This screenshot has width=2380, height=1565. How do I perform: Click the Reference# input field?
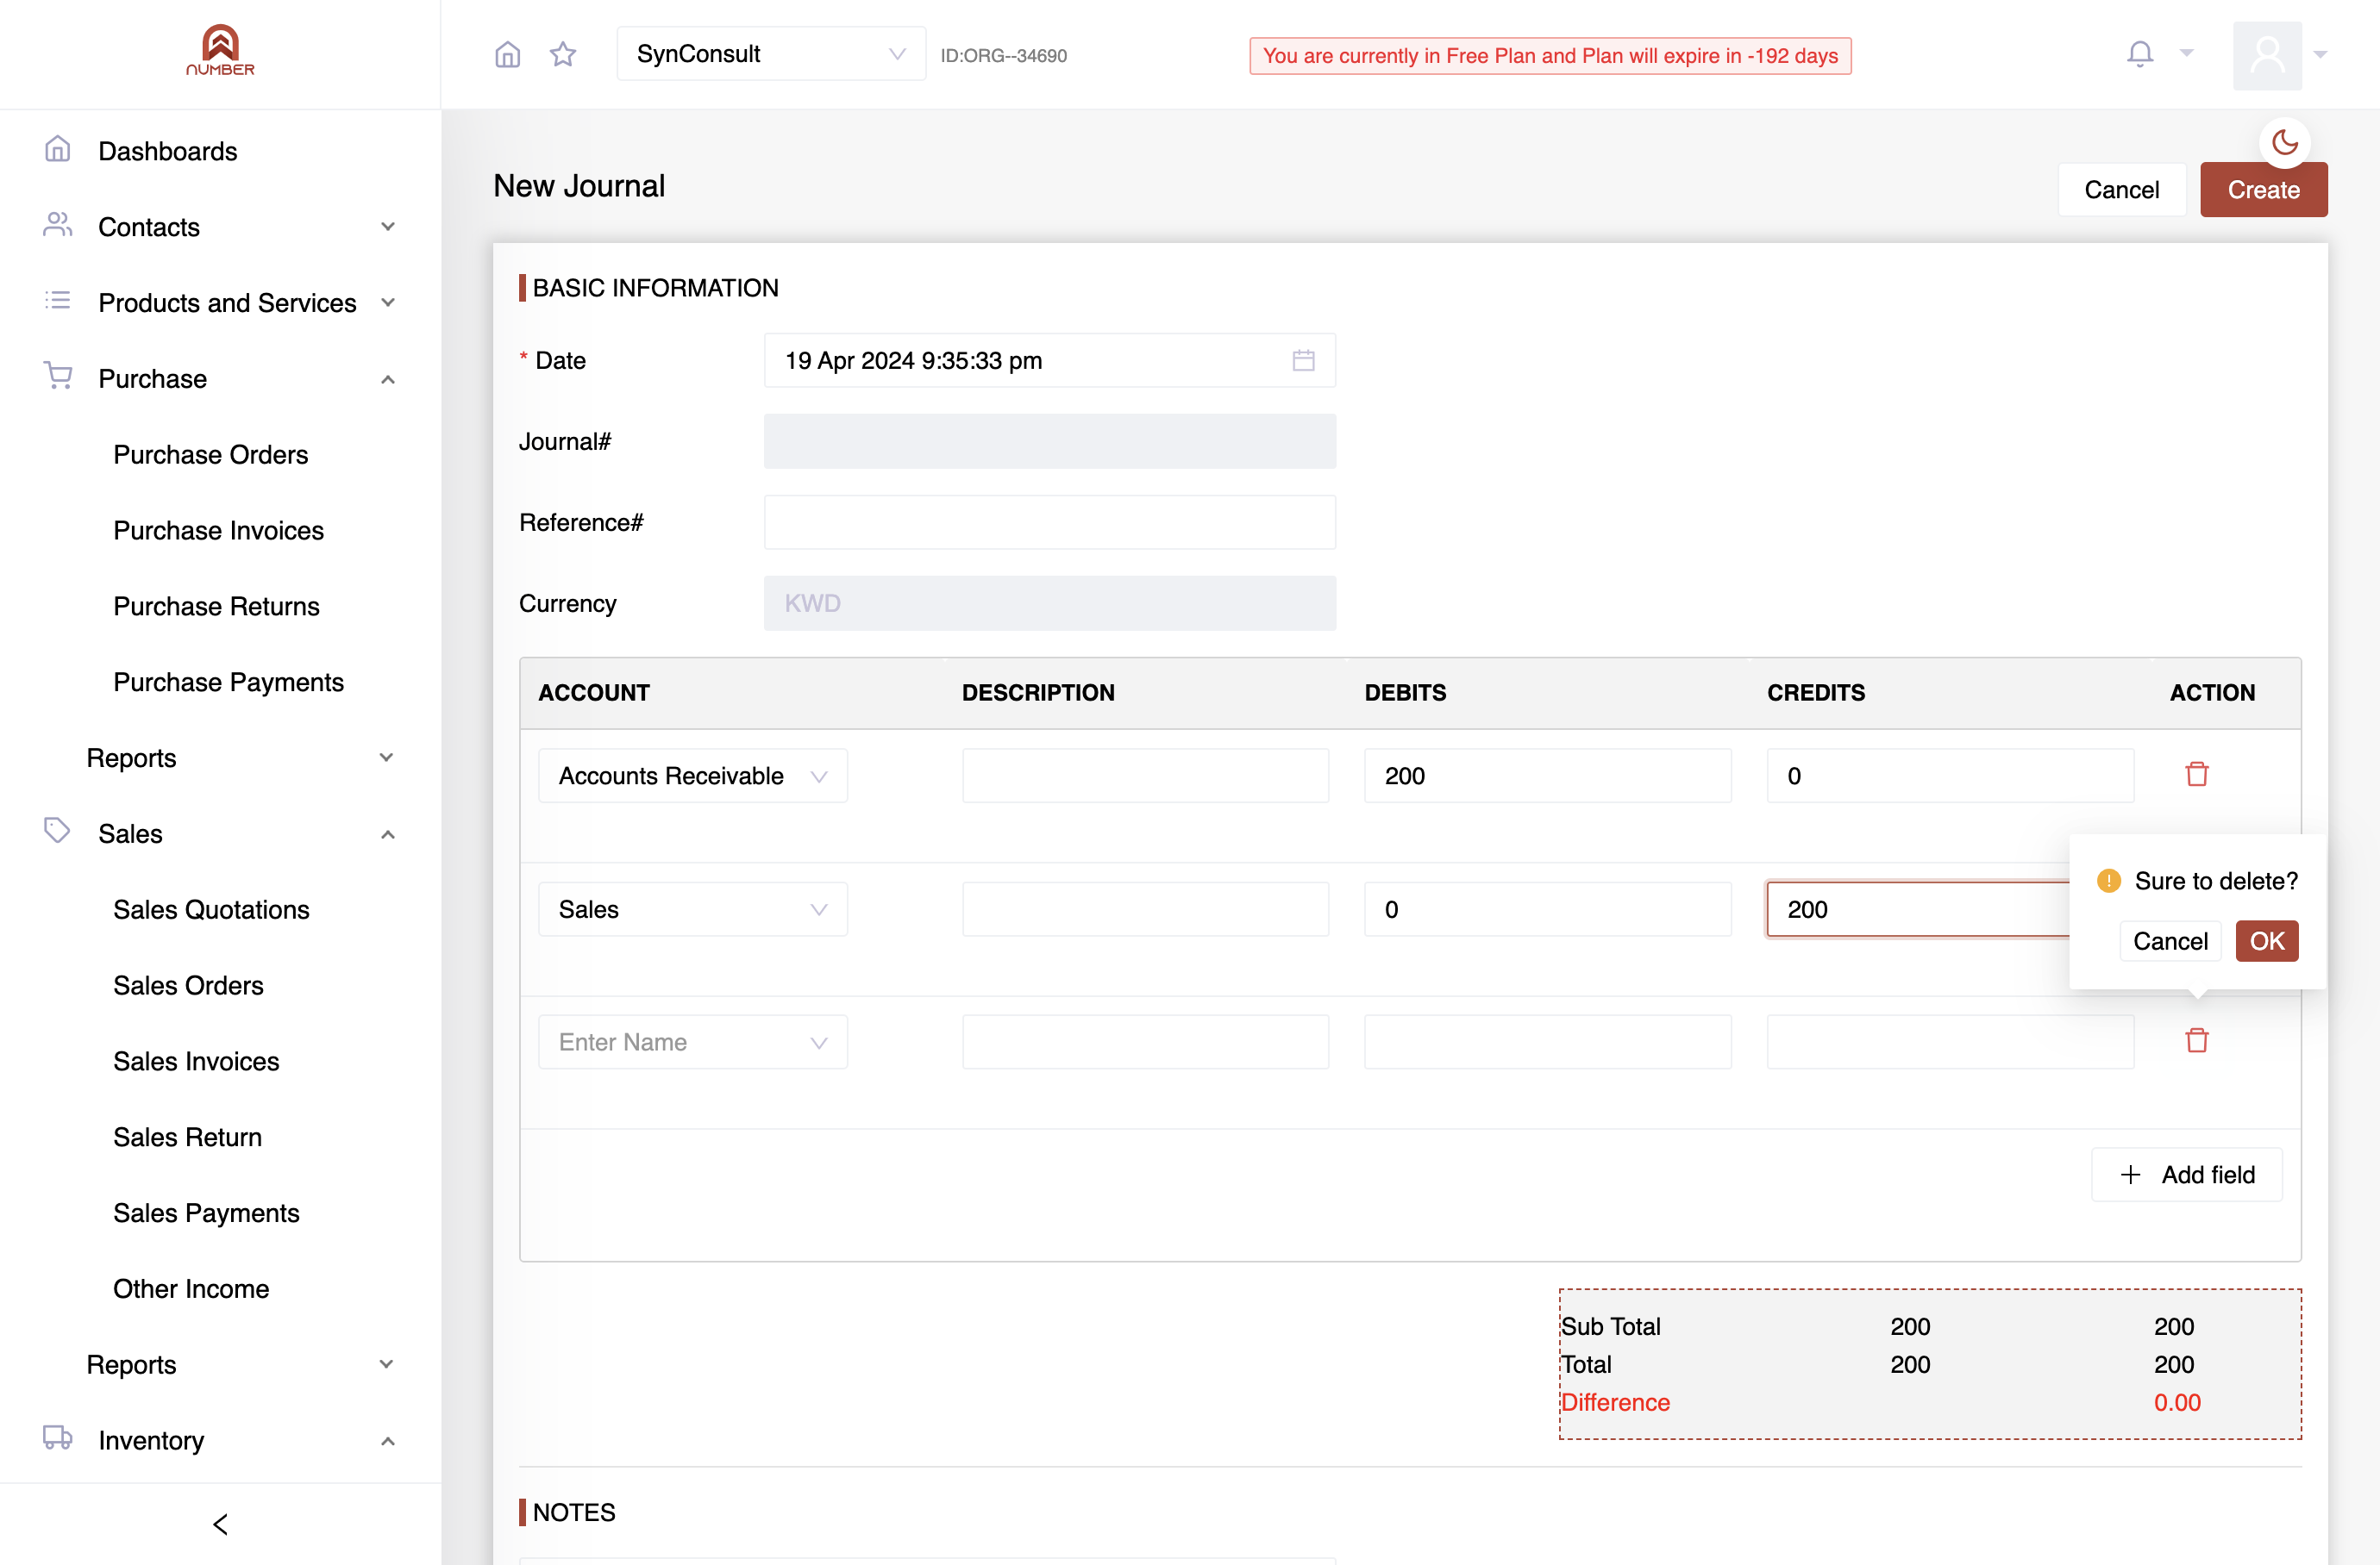(1049, 522)
